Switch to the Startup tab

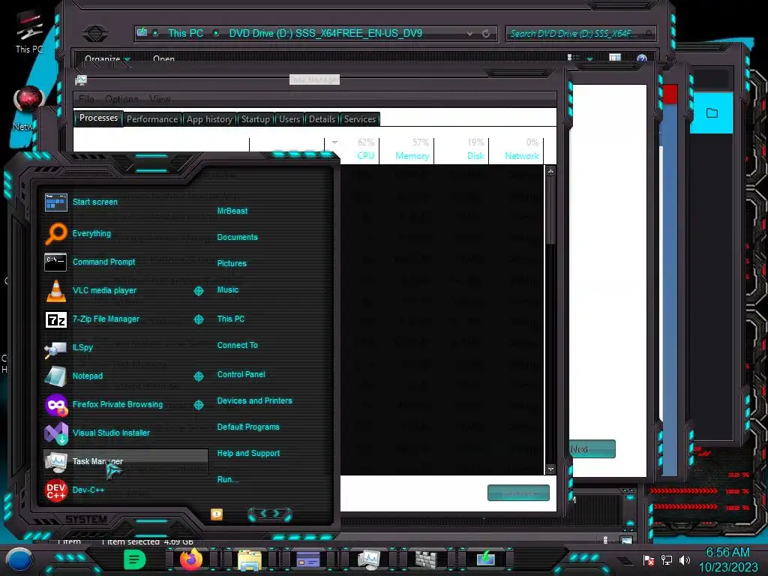pos(255,119)
